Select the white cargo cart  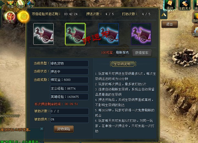[43, 34]
